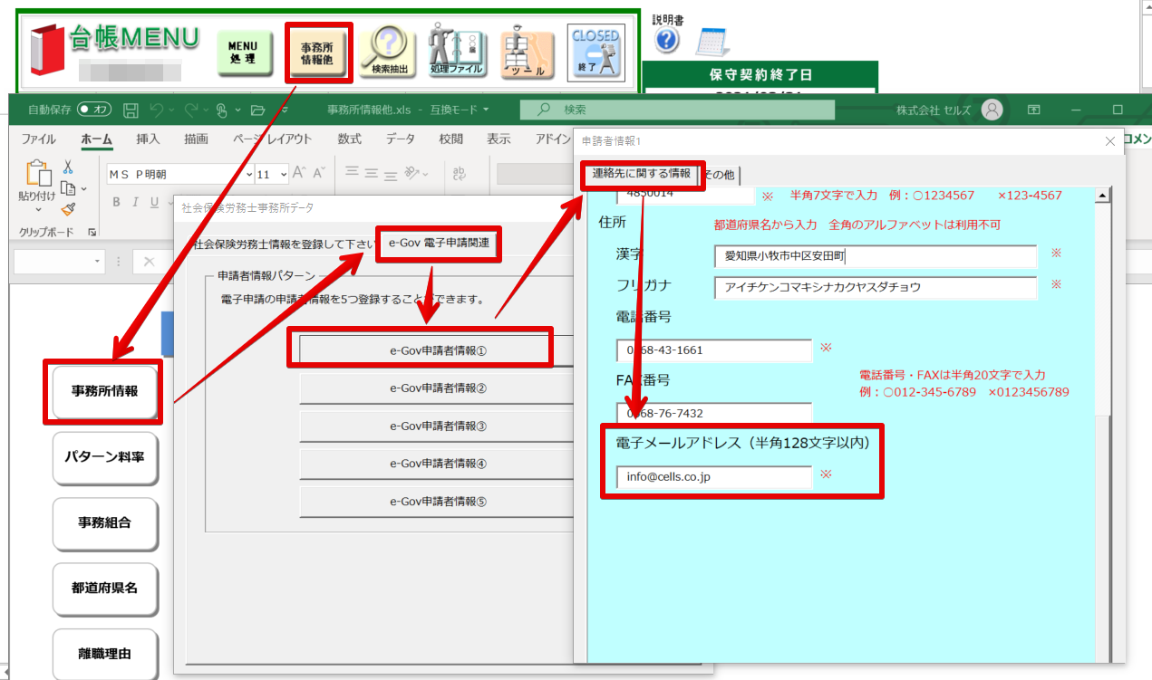
Task: Click the 電子メールアドレス input field
Action: pos(713,476)
